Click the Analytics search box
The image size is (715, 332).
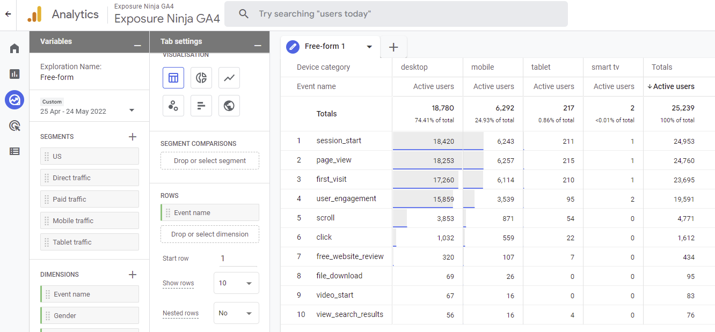pos(396,14)
